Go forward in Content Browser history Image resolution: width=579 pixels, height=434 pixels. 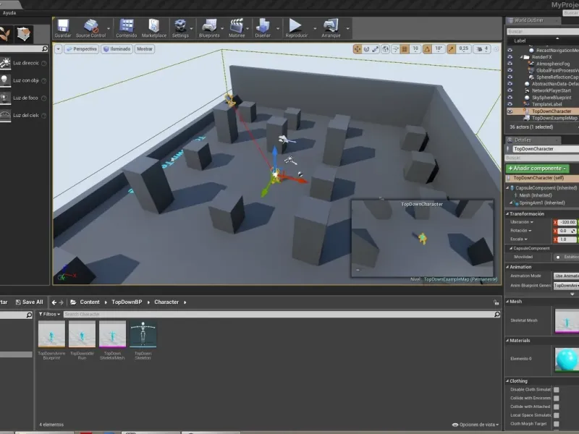[62, 302]
